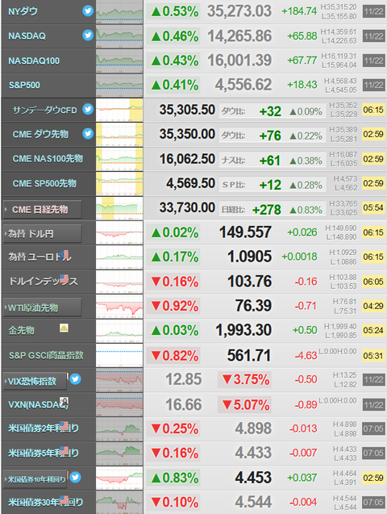Click the S&P500 mini chart thumbnail
This screenshot has width=387, height=514.
coord(119,86)
